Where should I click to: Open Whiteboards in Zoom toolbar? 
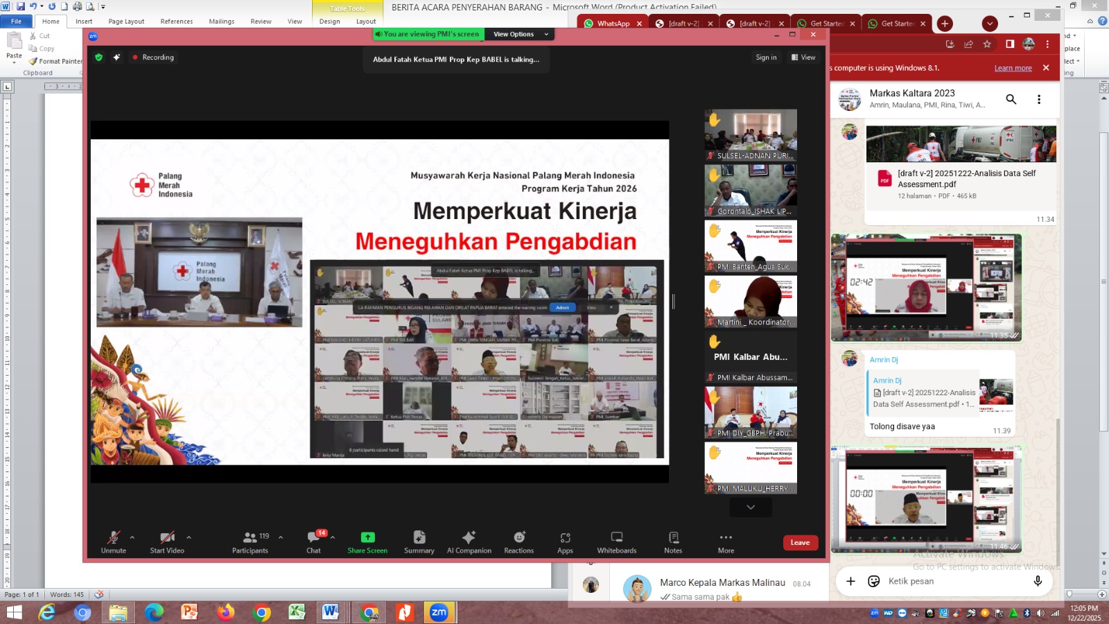[x=616, y=541]
